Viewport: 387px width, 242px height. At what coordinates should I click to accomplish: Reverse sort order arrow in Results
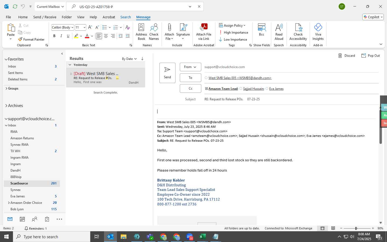click(142, 59)
